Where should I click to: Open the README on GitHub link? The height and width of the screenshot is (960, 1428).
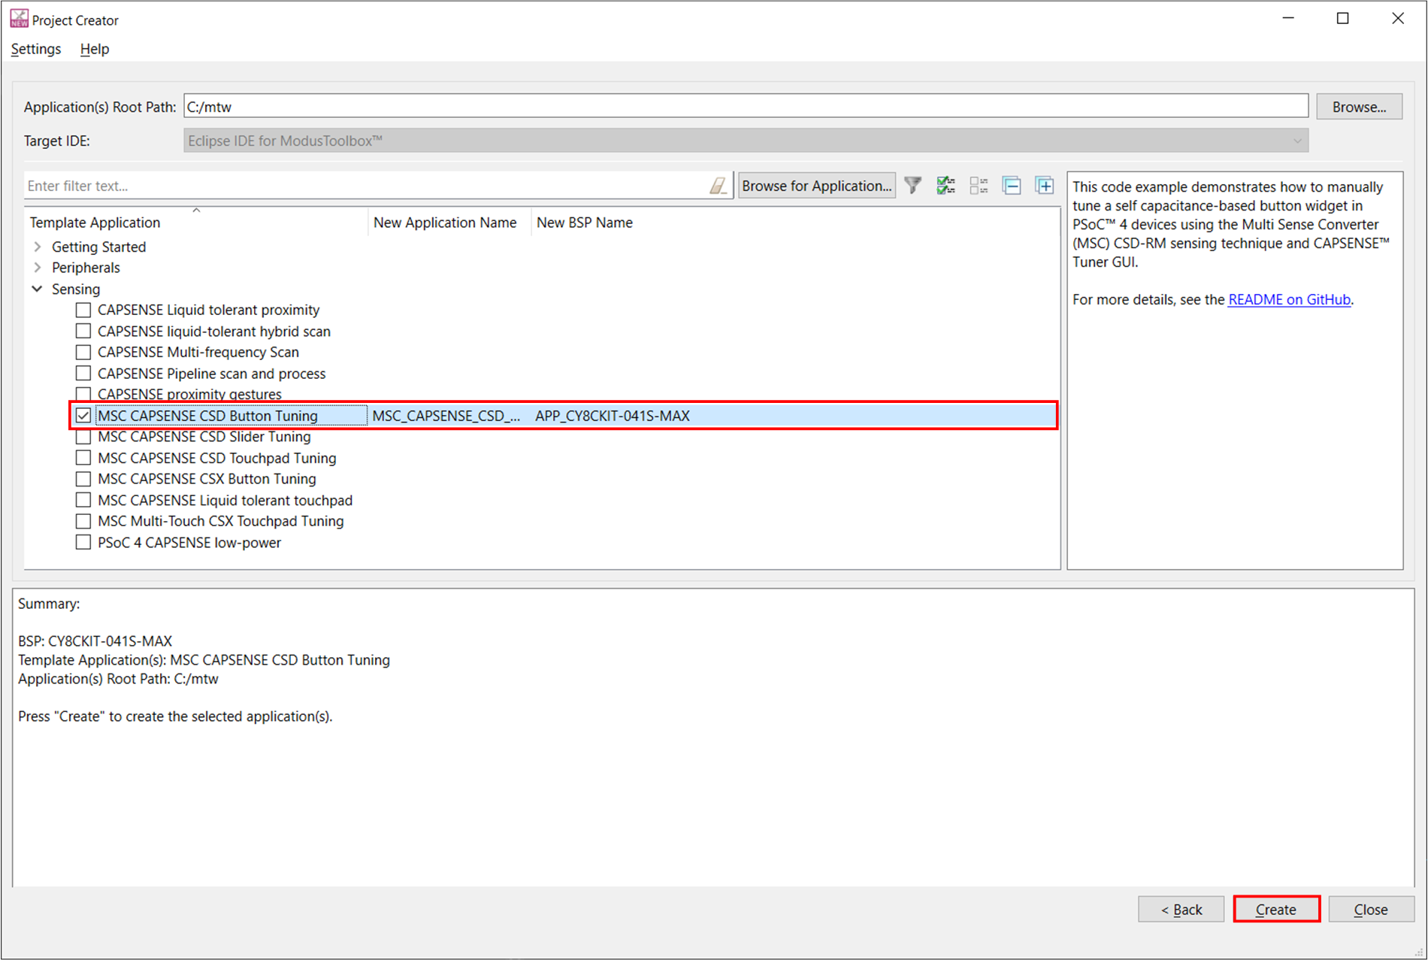click(1289, 299)
